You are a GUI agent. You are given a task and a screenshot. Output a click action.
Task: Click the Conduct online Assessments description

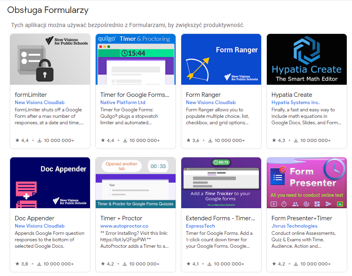(x=304, y=240)
